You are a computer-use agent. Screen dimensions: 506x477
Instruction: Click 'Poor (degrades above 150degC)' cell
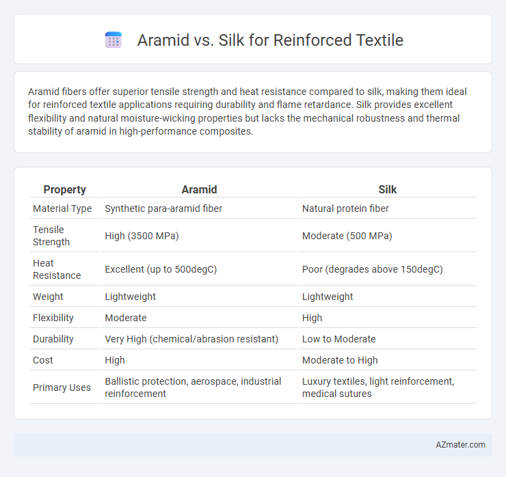pos(373,269)
